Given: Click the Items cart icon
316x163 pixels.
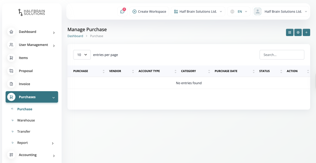Looking at the screenshot, I should click(11, 58).
